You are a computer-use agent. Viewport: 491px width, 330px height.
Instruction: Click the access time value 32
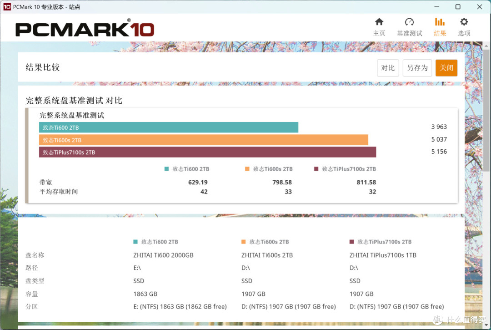tap(372, 192)
